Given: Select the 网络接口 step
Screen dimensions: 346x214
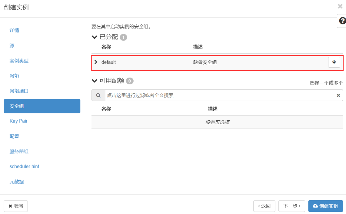Looking at the screenshot, I should [19, 91].
